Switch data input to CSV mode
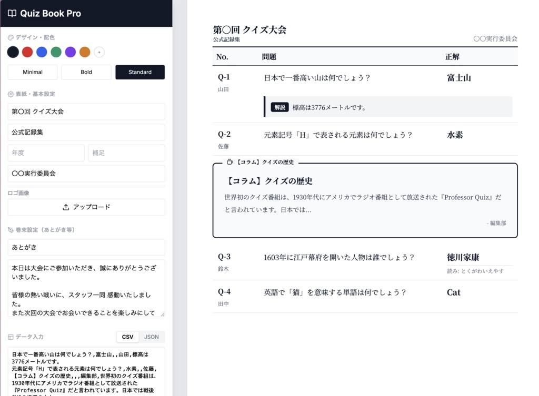The image size is (539, 396). tap(127, 337)
